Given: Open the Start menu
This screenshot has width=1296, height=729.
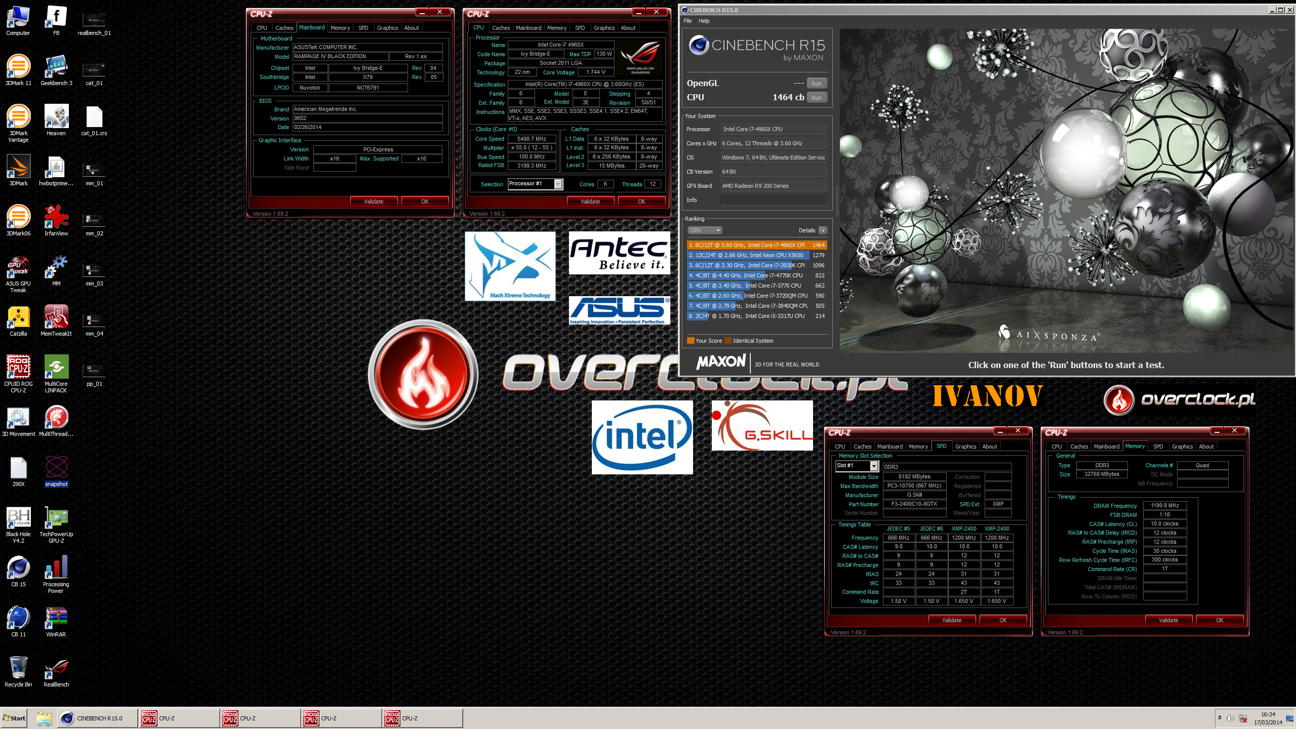Looking at the screenshot, I should (x=14, y=718).
